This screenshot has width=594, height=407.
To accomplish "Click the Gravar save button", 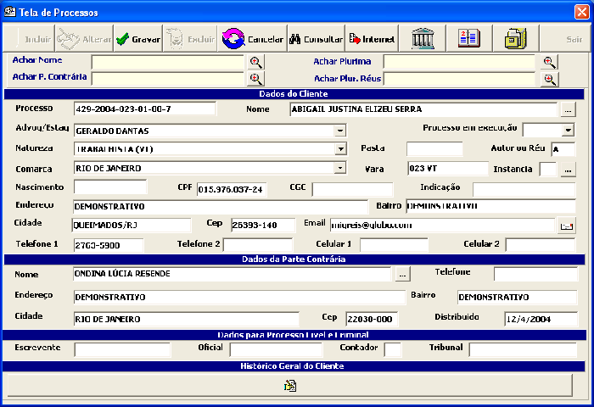I will point(138,39).
